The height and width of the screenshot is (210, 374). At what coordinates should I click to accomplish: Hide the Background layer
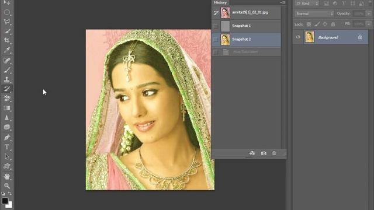(x=298, y=37)
